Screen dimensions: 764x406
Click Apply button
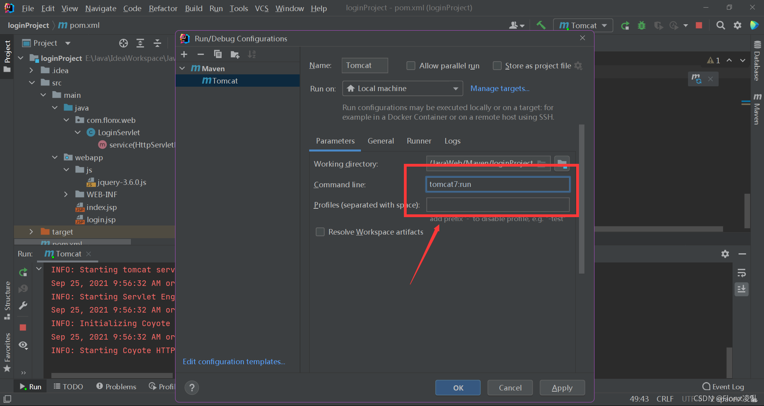[x=562, y=388]
